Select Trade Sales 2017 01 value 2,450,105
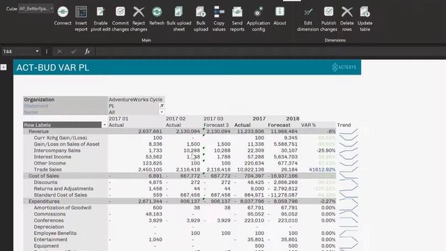This screenshot has width=446, height=251. point(150,169)
